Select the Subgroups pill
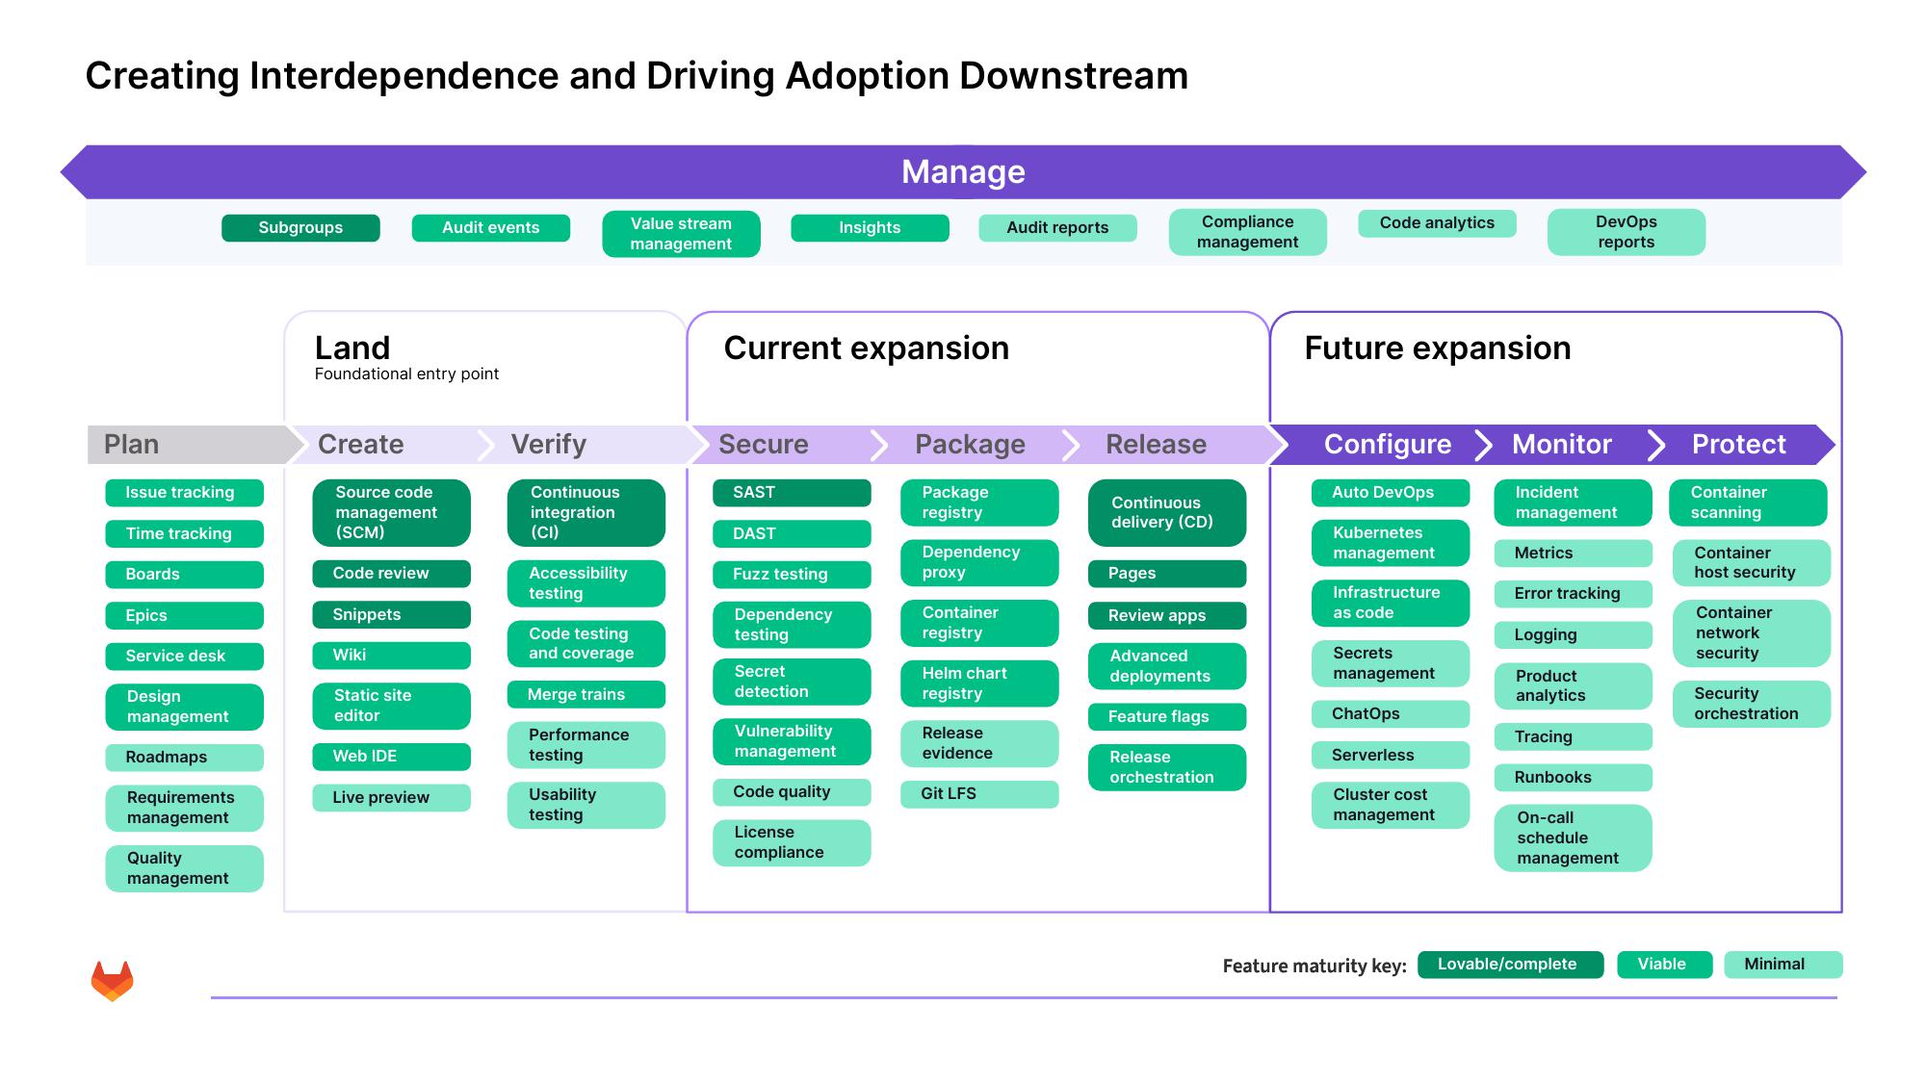This screenshot has height=1083, width=1926. point(300,228)
